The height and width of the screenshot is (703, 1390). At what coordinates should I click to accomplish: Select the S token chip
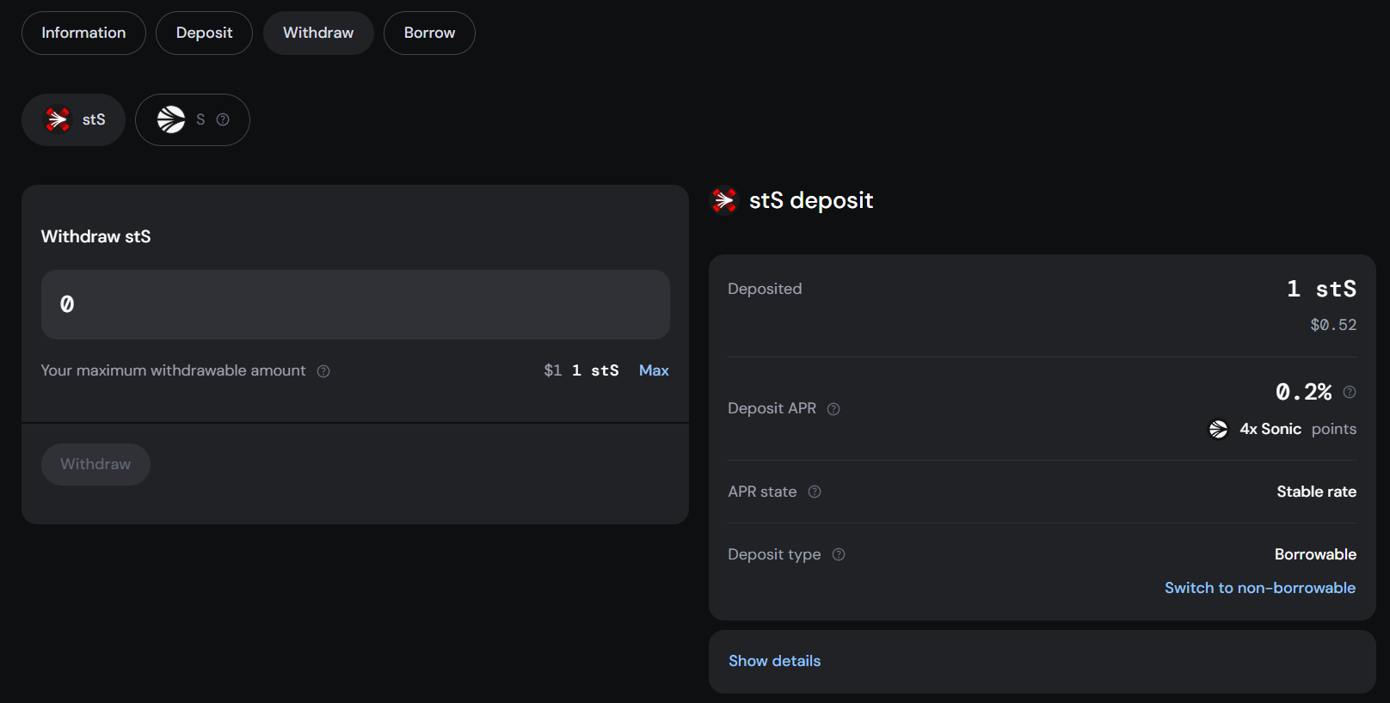click(193, 119)
